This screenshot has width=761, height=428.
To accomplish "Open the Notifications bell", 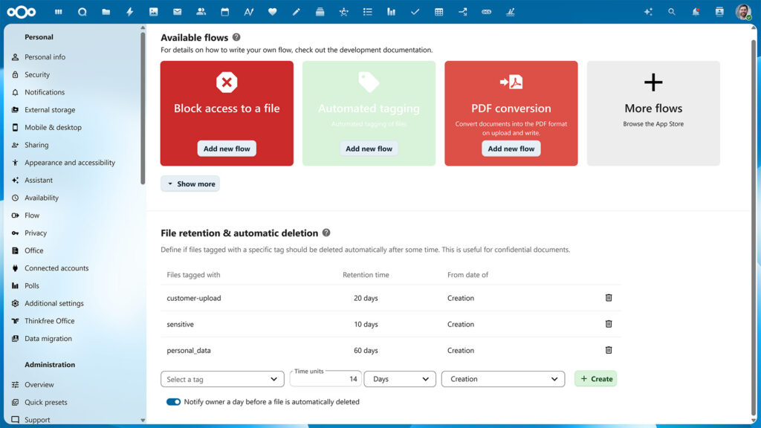I will coord(695,11).
